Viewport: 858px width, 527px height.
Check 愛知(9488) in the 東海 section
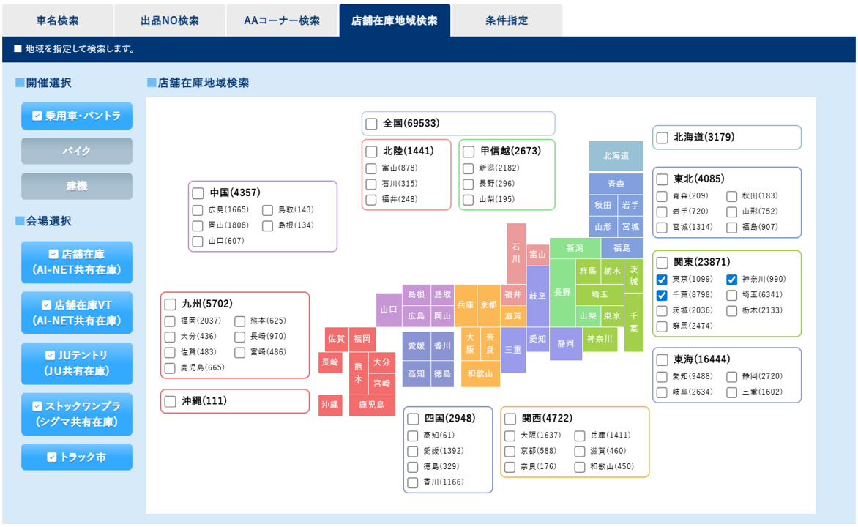point(663,375)
